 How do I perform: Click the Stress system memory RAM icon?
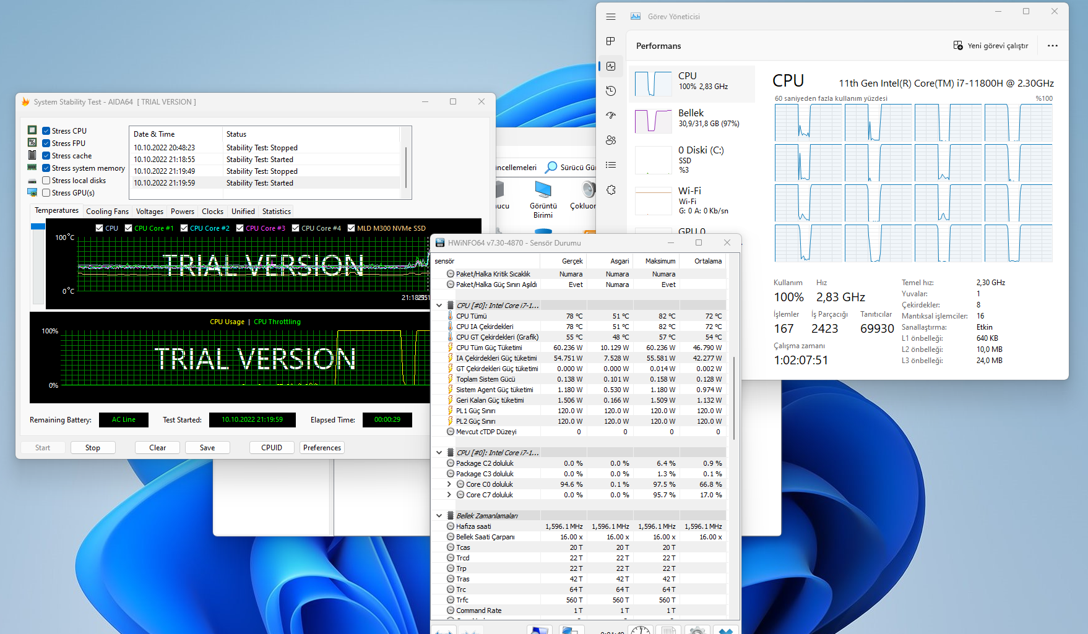point(32,168)
